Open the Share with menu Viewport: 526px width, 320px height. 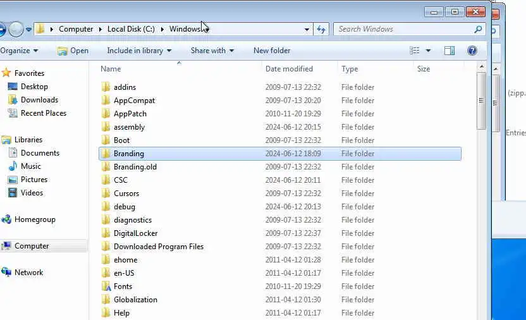click(x=212, y=51)
